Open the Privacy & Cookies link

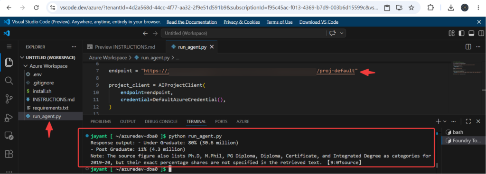click(x=242, y=22)
